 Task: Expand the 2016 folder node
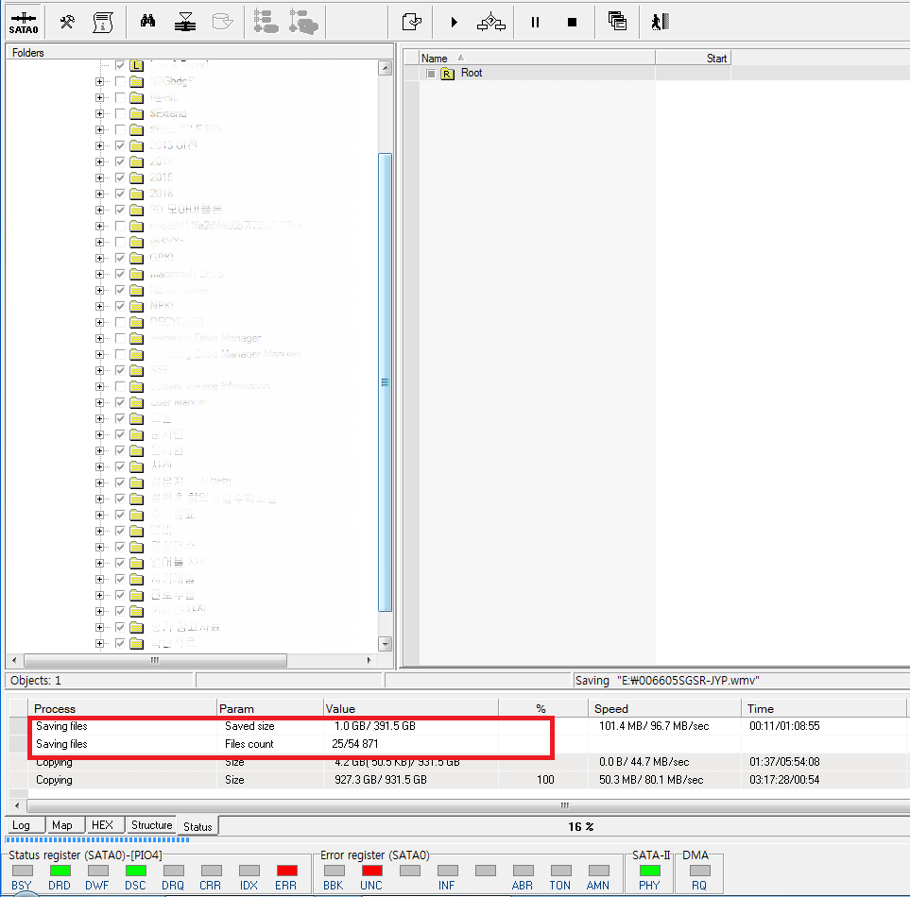pos(100,195)
